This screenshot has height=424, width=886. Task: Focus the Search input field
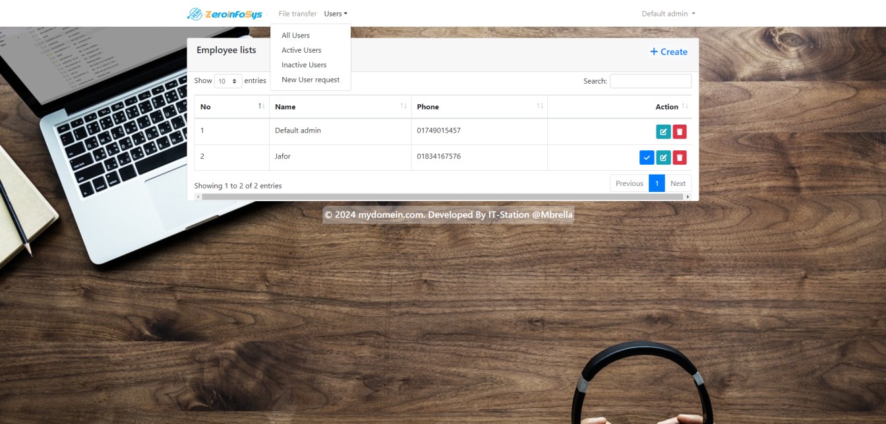[x=650, y=81]
